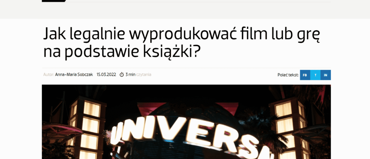Click the stopwatch reading-time icon
Viewport: 370px width, 159px height.
click(122, 75)
